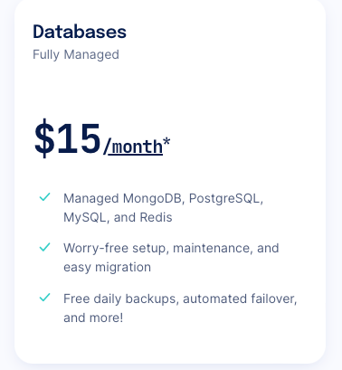Click checkmark beside Free daily backups feature

point(45,298)
